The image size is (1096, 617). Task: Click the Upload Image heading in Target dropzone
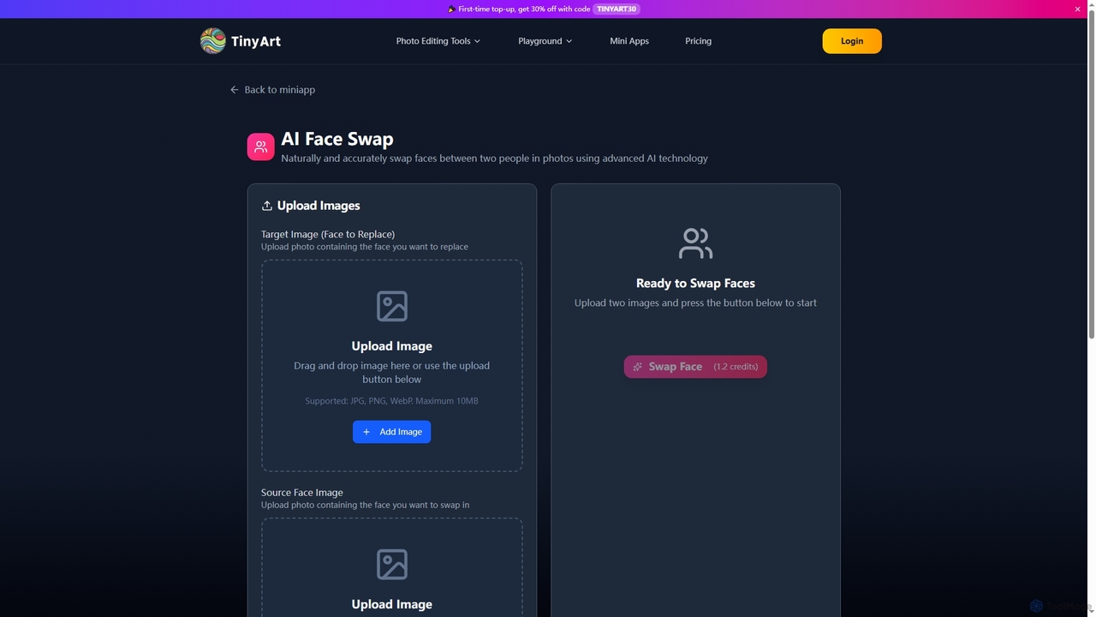click(x=391, y=346)
